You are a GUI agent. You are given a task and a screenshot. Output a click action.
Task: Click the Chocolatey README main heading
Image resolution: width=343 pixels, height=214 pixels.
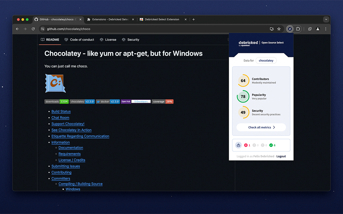124,53
